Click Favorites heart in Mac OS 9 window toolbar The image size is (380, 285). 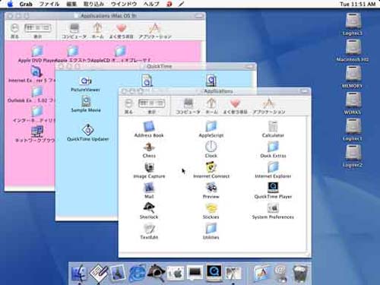click(x=122, y=31)
